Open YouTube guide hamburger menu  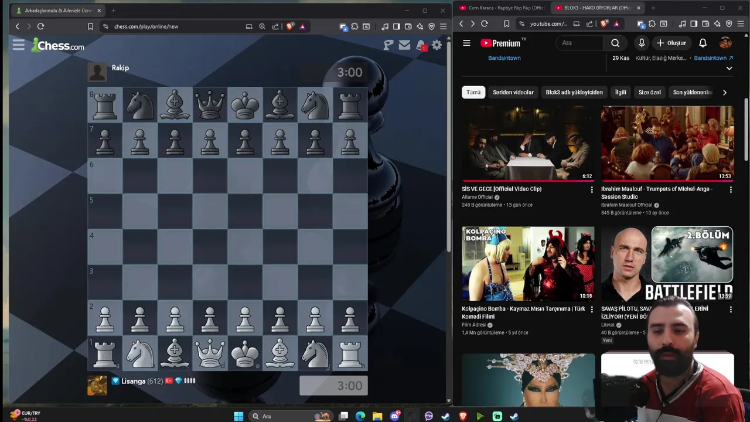click(x=466, y=43)
